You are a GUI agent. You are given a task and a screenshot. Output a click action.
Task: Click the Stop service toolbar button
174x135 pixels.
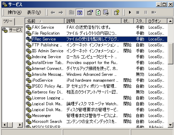138,12
